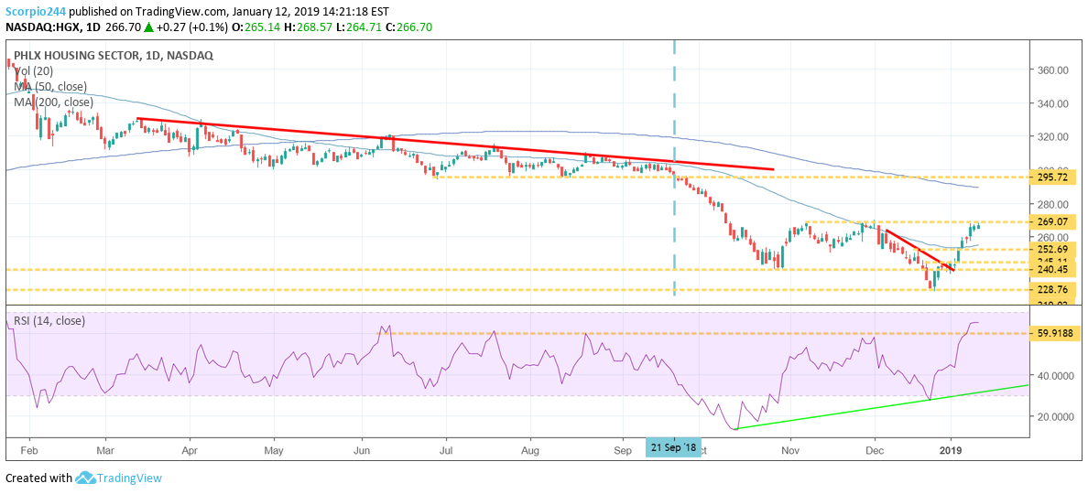Open the TradingView link in footer

(128, 478)
